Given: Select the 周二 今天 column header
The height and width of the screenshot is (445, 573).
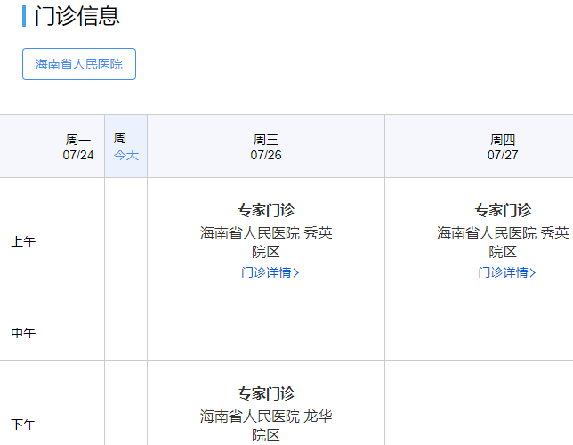Looking at the screenshot, I should pos(126,146).
